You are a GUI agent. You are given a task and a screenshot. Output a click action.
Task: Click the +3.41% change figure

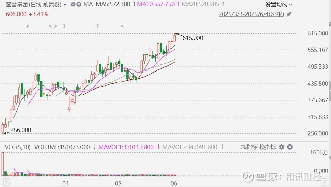coord(39,14)
